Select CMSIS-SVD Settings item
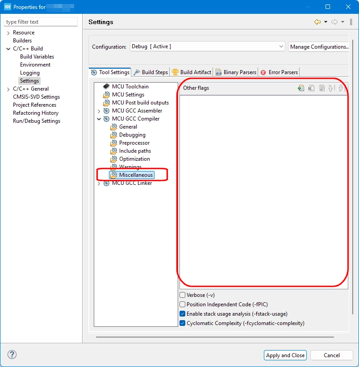 (x=36, y=97)
